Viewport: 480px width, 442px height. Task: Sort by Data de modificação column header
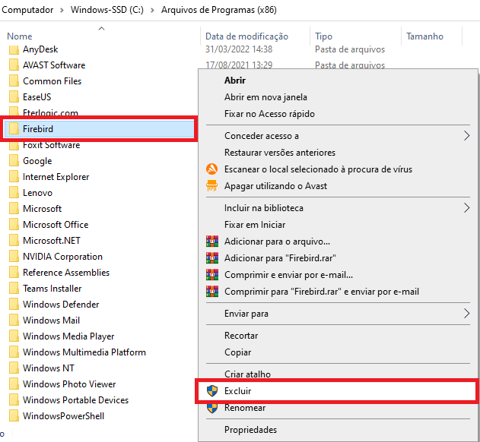point(246,36)
